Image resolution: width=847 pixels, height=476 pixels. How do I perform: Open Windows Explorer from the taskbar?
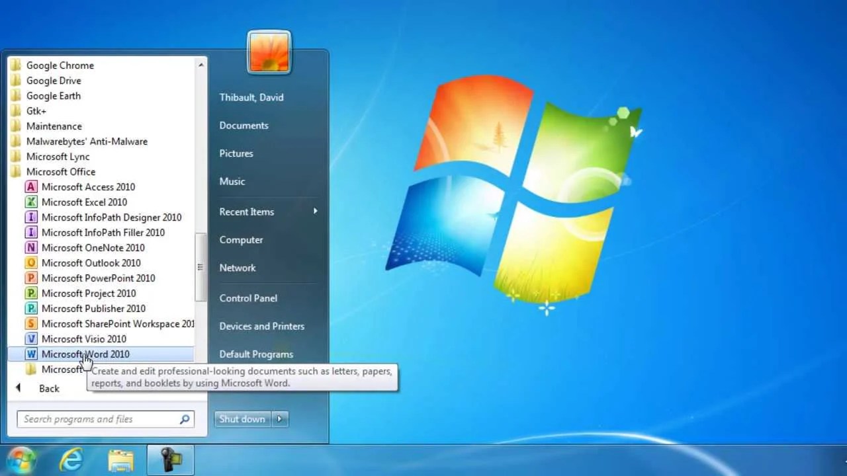[x=120, y=459]
